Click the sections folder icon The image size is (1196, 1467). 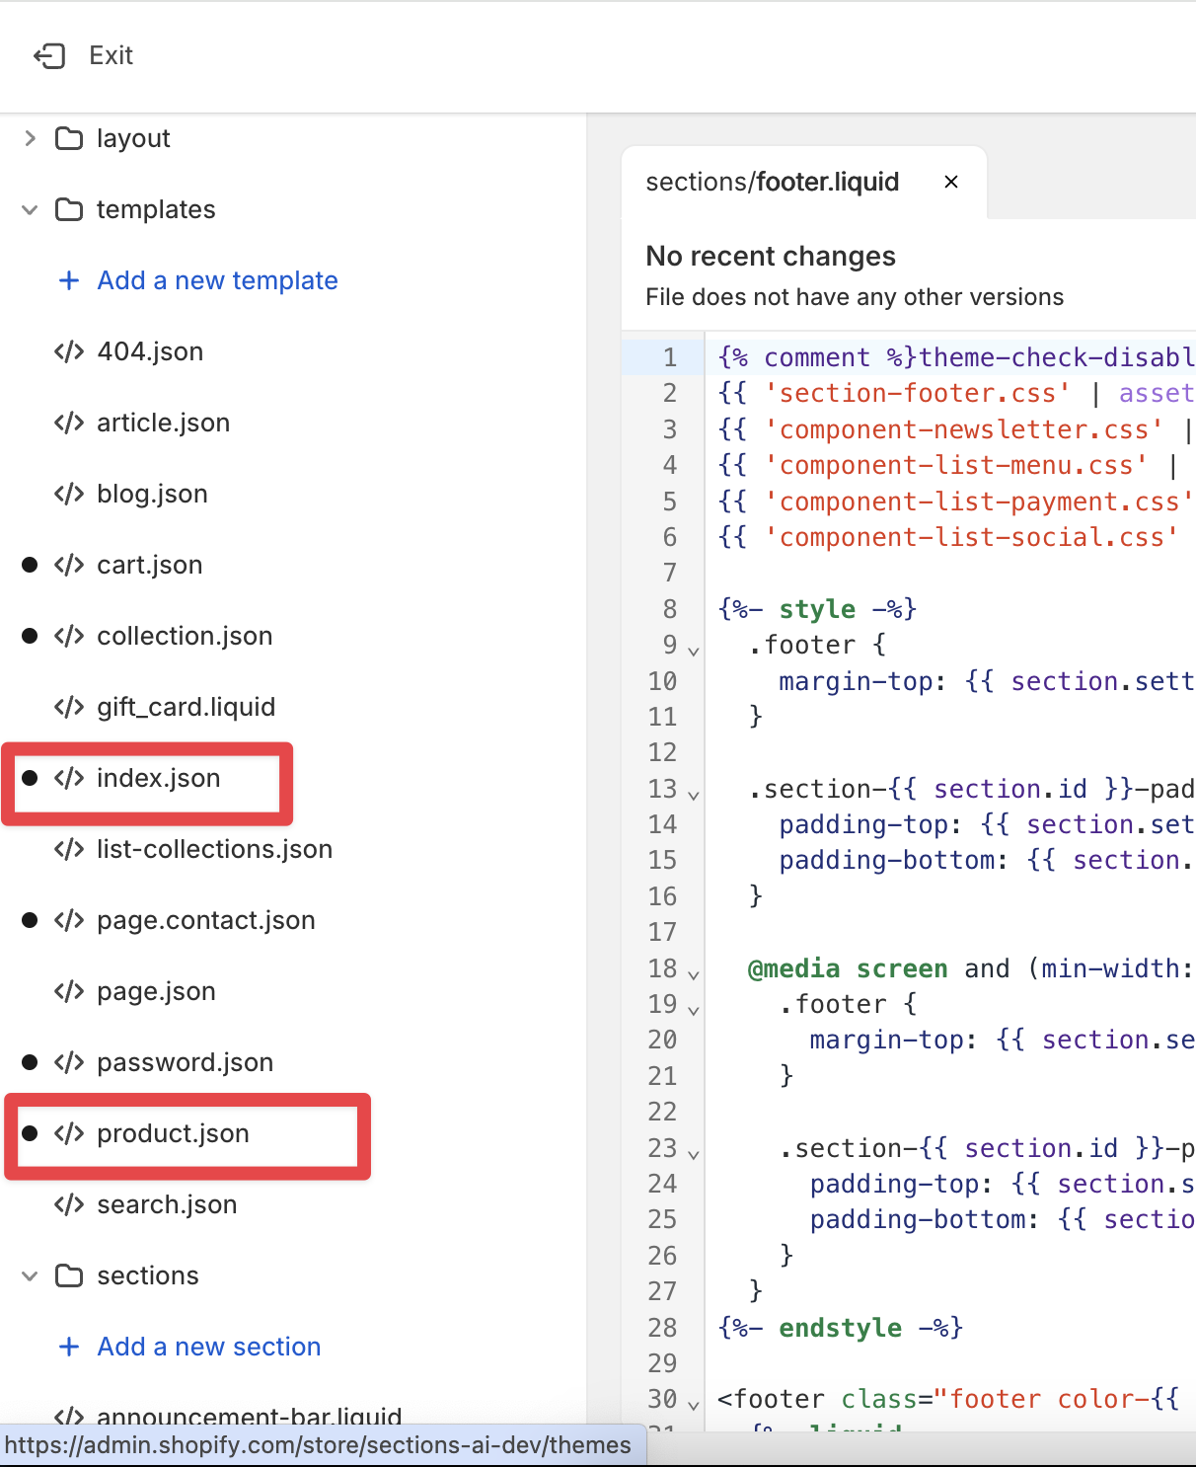69,1275
